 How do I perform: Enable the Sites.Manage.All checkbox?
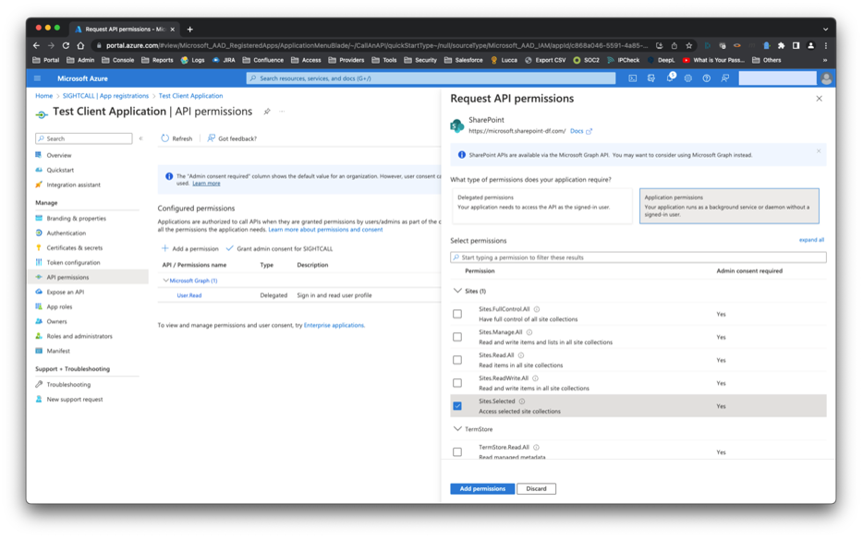(x=457, y=337)
